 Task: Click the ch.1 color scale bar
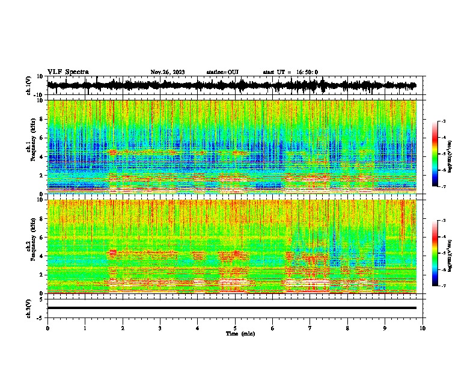pyautogui.click(x=435, y=154)
